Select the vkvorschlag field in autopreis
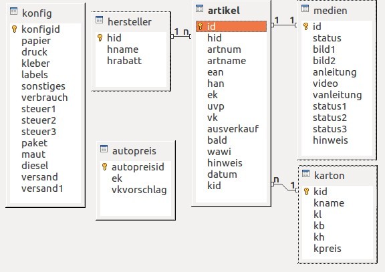This screenshot has height=272, width=385. [x=139, y=190]
